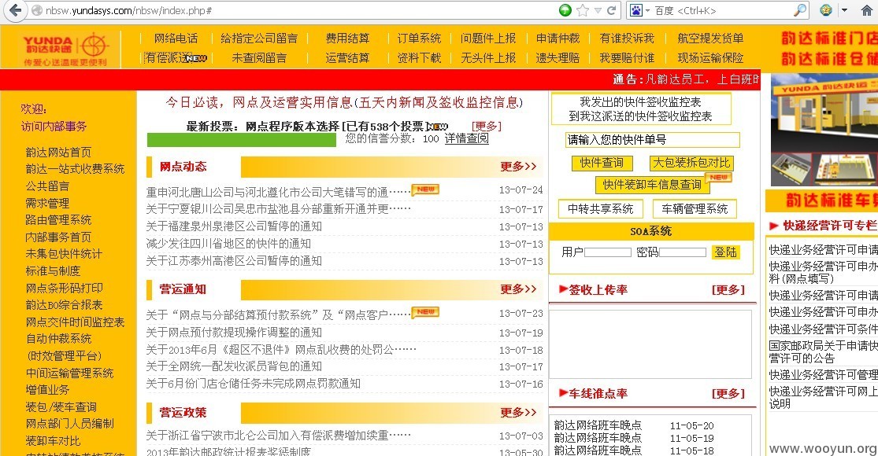Screen dimensions: 878x456
Task: Open notice about 福建泉州泉港区公司暂停
Action: [234, 226]
